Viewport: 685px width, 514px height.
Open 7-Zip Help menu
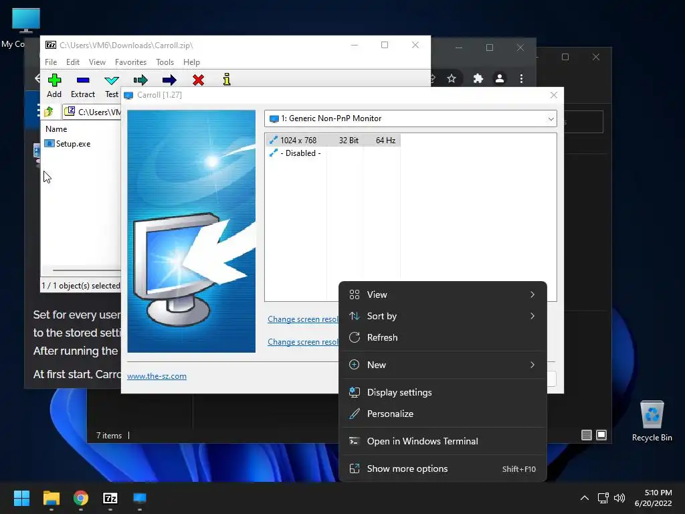(191, 62)
